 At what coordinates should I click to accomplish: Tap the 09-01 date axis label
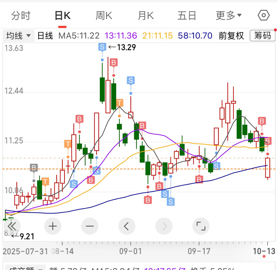click(131, 251)
